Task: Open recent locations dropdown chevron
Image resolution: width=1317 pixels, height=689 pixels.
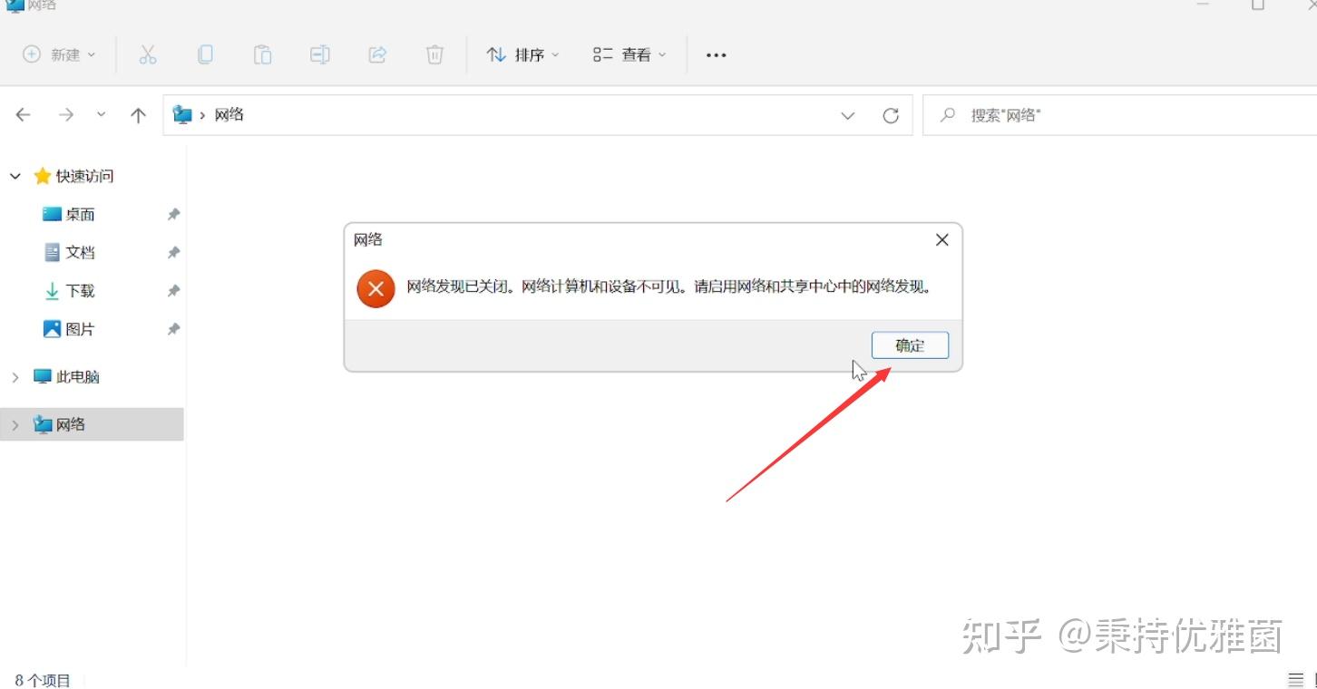Action: 101,115
